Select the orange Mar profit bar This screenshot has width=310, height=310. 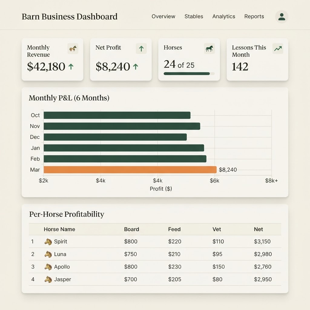(130, 170)
